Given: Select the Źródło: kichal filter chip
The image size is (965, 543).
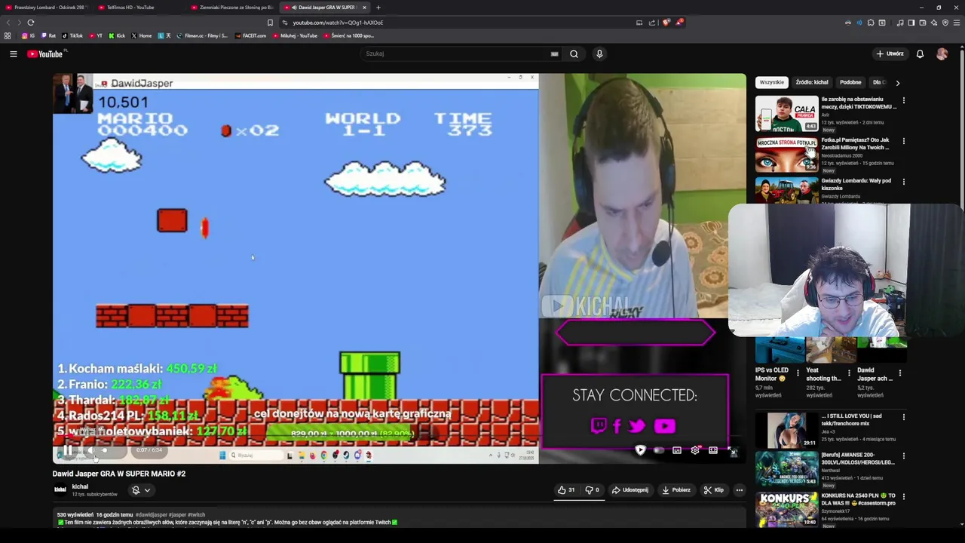Looking at the screenshot, I should [812, 82].
